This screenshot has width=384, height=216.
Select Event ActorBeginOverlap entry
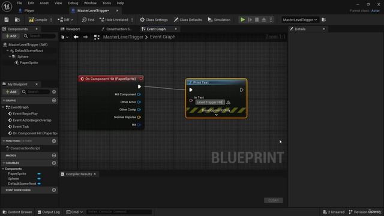32,120
